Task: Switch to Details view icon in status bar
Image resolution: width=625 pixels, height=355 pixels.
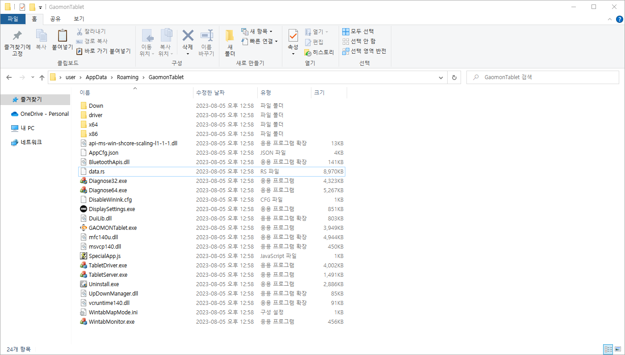Action: coord(608,349)
